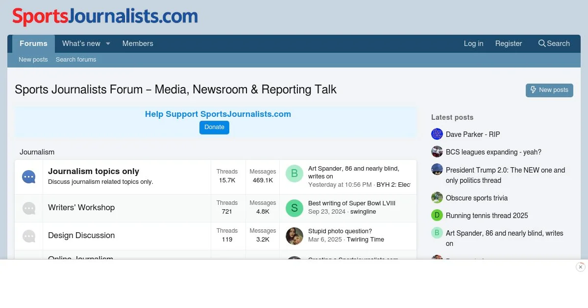The width and height of the screenshot is (588, 308).
Task: Open Running tennis thread 2025
Action: pyautogui.click(x=487, y=216)
